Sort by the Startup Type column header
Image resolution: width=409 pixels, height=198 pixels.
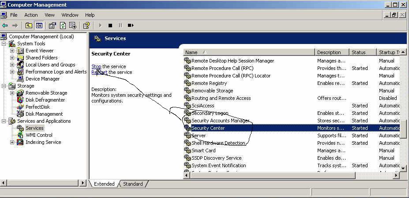click(x=388, y=52)
